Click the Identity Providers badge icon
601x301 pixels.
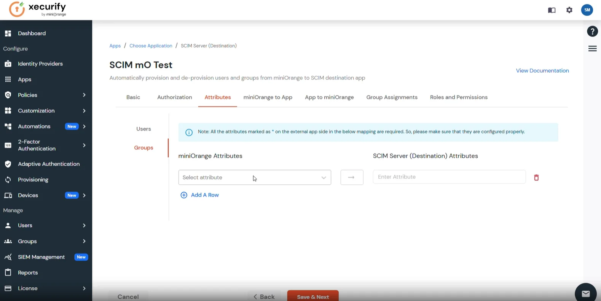8,64
